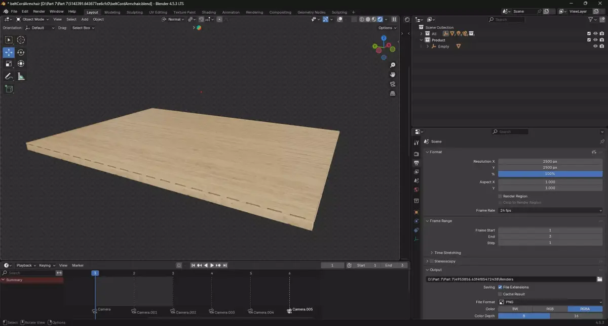This screenshot has height=326, width=608.
Task: Open the Browse Output Folder icon
Action: pos(599,279)
